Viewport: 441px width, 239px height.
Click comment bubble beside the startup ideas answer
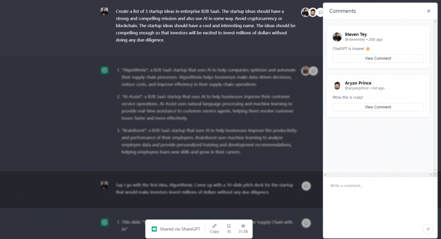[314, 71]
